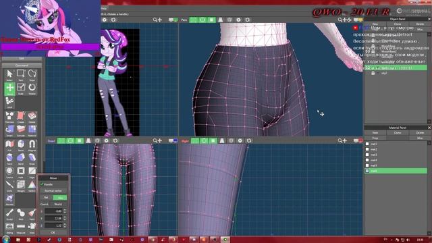Toggle lock icon on obj2 object
Image resolution: width=432 pixels, height=243 pixels.
(x=373, y=73)
